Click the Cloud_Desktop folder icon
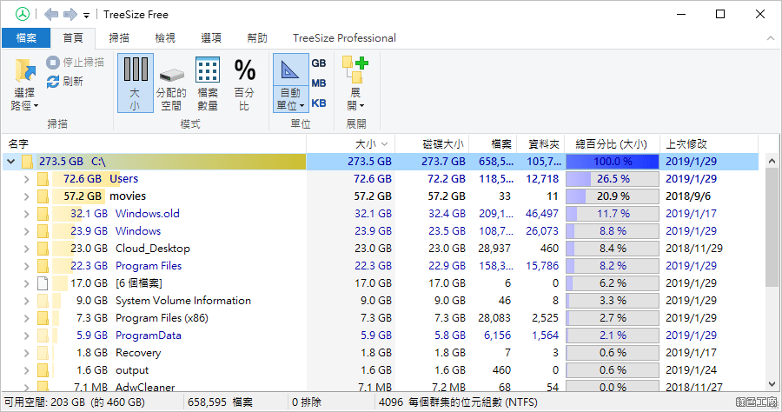The height and width of the screenshot is (412, 782). (43, 249)
